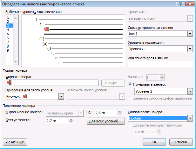Open Связать уровень со стилем dropdown
The image size is (196, 149).
pos(190,34)
